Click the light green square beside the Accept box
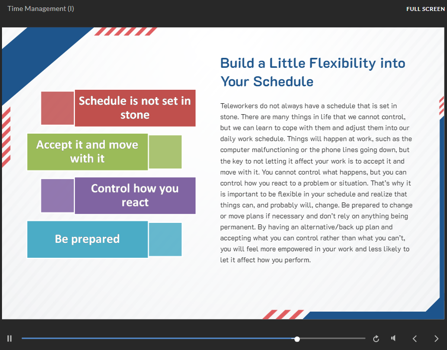This screenshot has height=350, width=447. [165, 152]
